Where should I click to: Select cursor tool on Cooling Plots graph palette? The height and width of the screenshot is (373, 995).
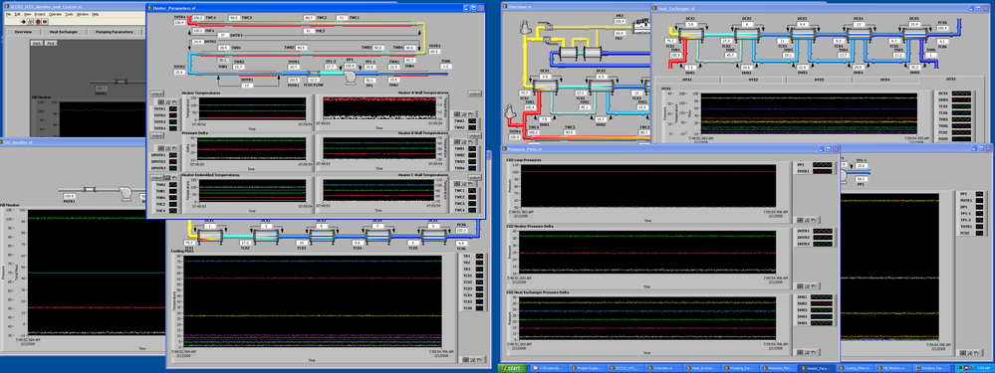466,359
